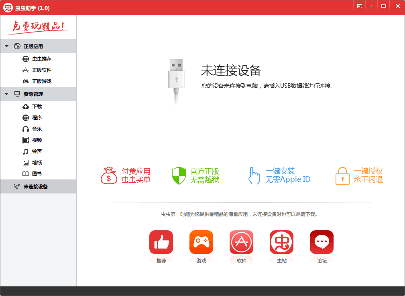
Task: Close the 虫虫助手 window
Action: pos(397,6)
